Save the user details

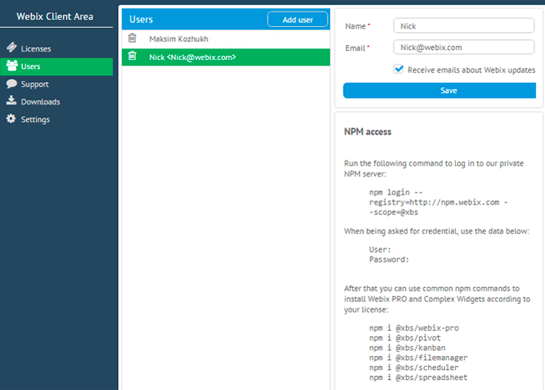pos(439,91)
